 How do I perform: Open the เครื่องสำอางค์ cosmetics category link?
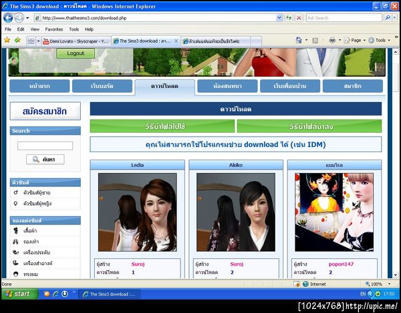(37, 263)
